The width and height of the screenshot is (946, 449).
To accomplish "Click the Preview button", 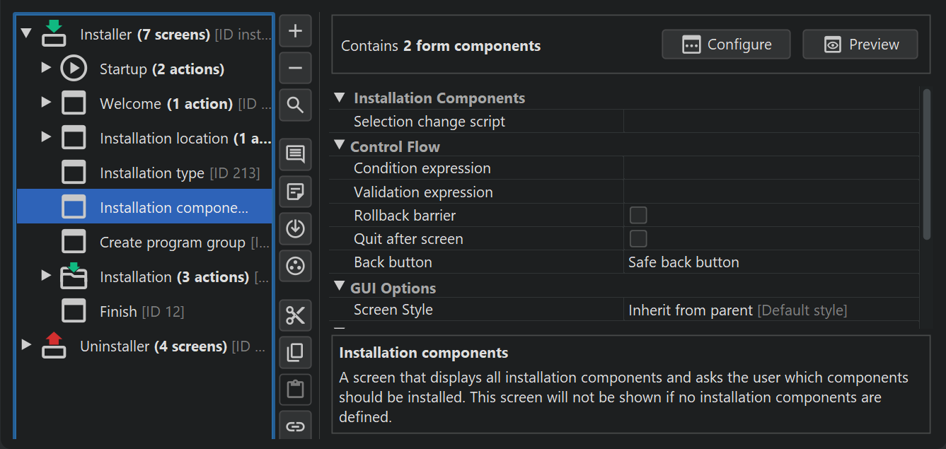I will pyautogui.click(x=860, y=45).
